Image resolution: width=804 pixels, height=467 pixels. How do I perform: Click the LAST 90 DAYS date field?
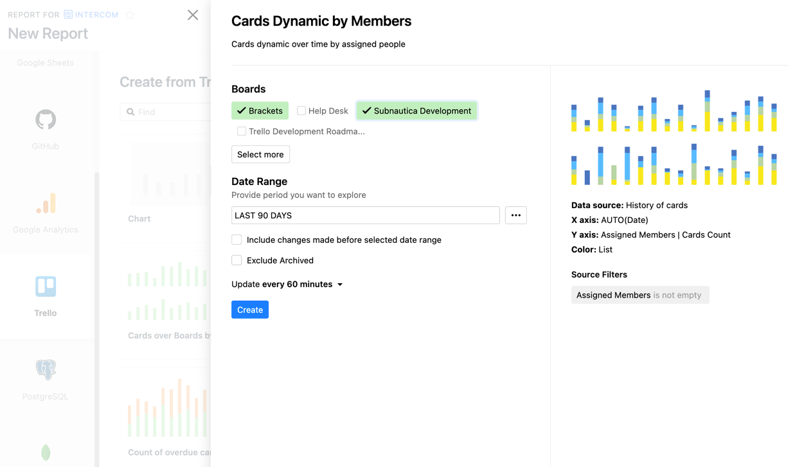(x=365, y=215)
